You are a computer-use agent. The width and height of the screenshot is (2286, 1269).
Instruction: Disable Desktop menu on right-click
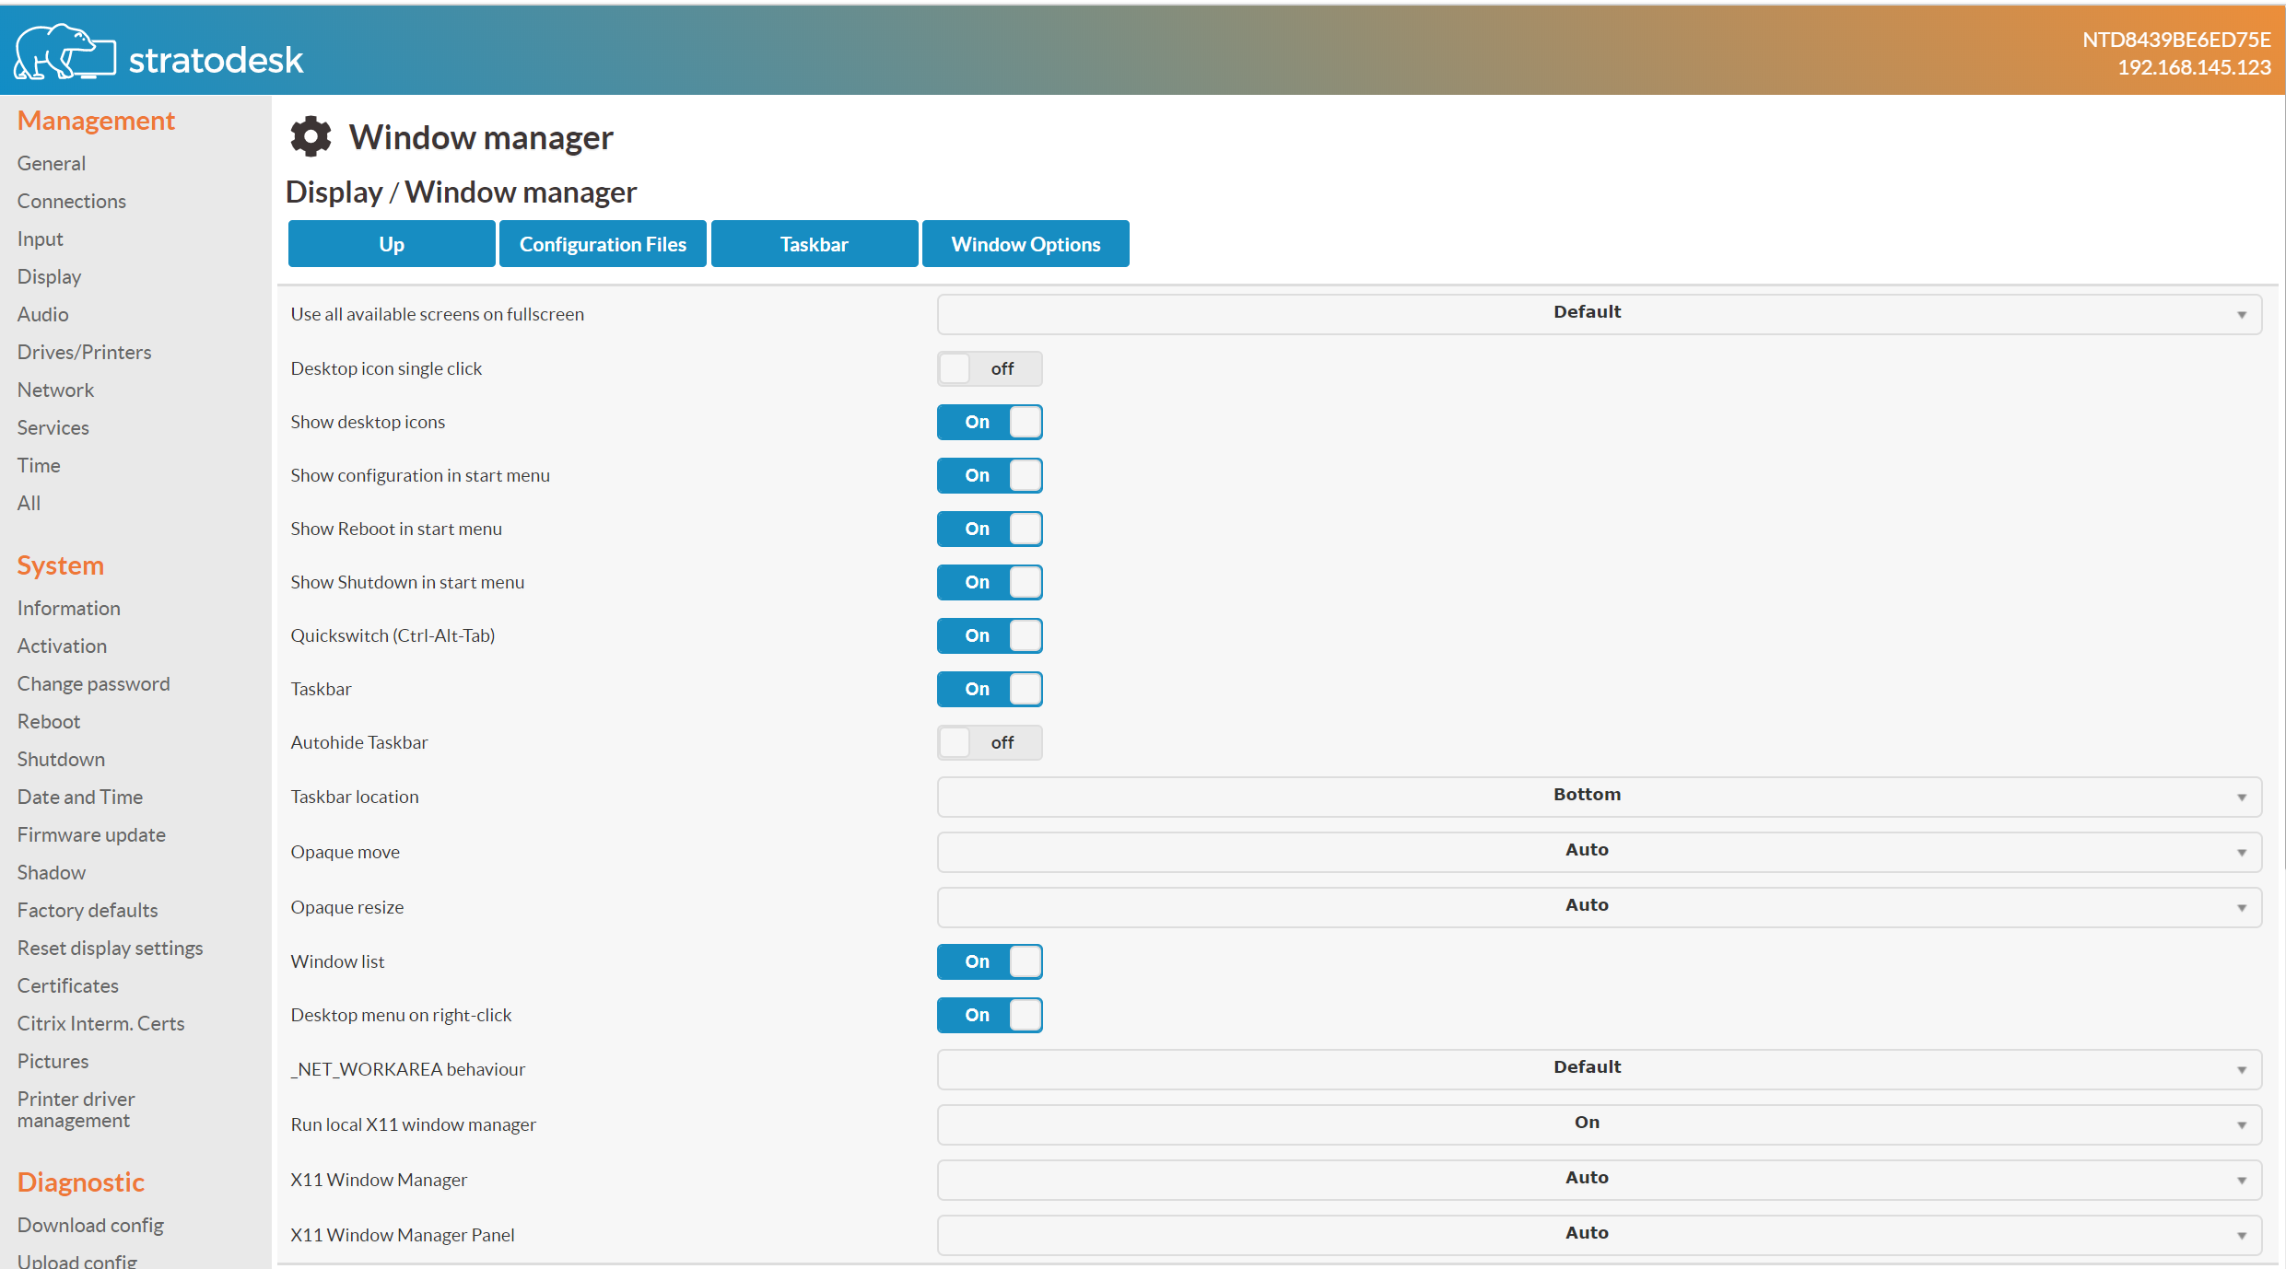pyautogui.click(x=990, y=1015)
